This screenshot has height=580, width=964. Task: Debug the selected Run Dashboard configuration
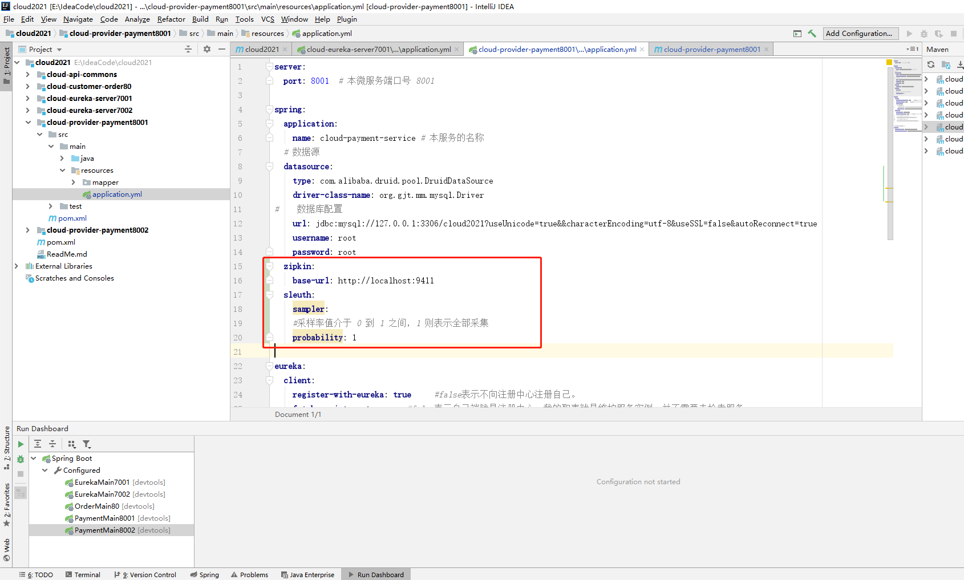coord(21,459)
